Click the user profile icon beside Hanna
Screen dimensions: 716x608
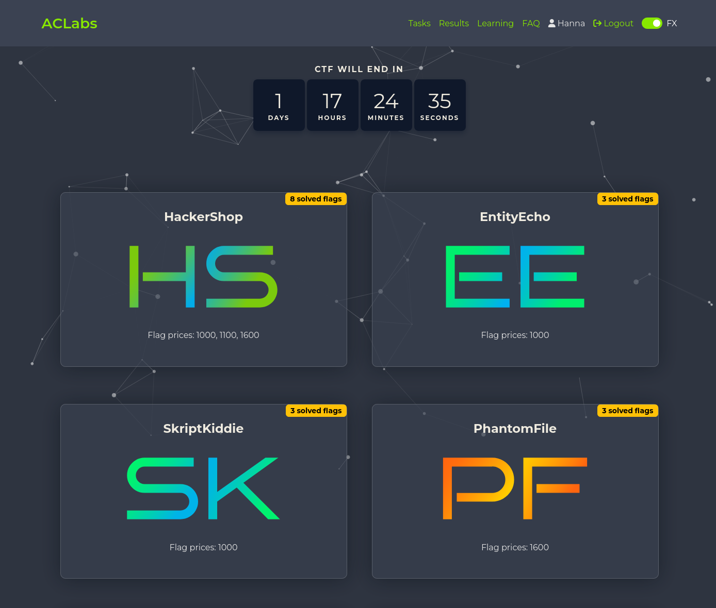point(551,23)
